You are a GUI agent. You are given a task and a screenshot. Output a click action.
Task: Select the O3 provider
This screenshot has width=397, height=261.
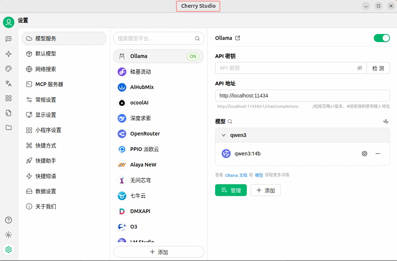[158, 227]
